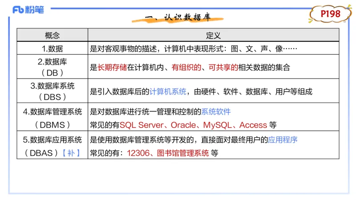Click red text MySQL
Screen dimensions: 356x200
click(218, 125)
